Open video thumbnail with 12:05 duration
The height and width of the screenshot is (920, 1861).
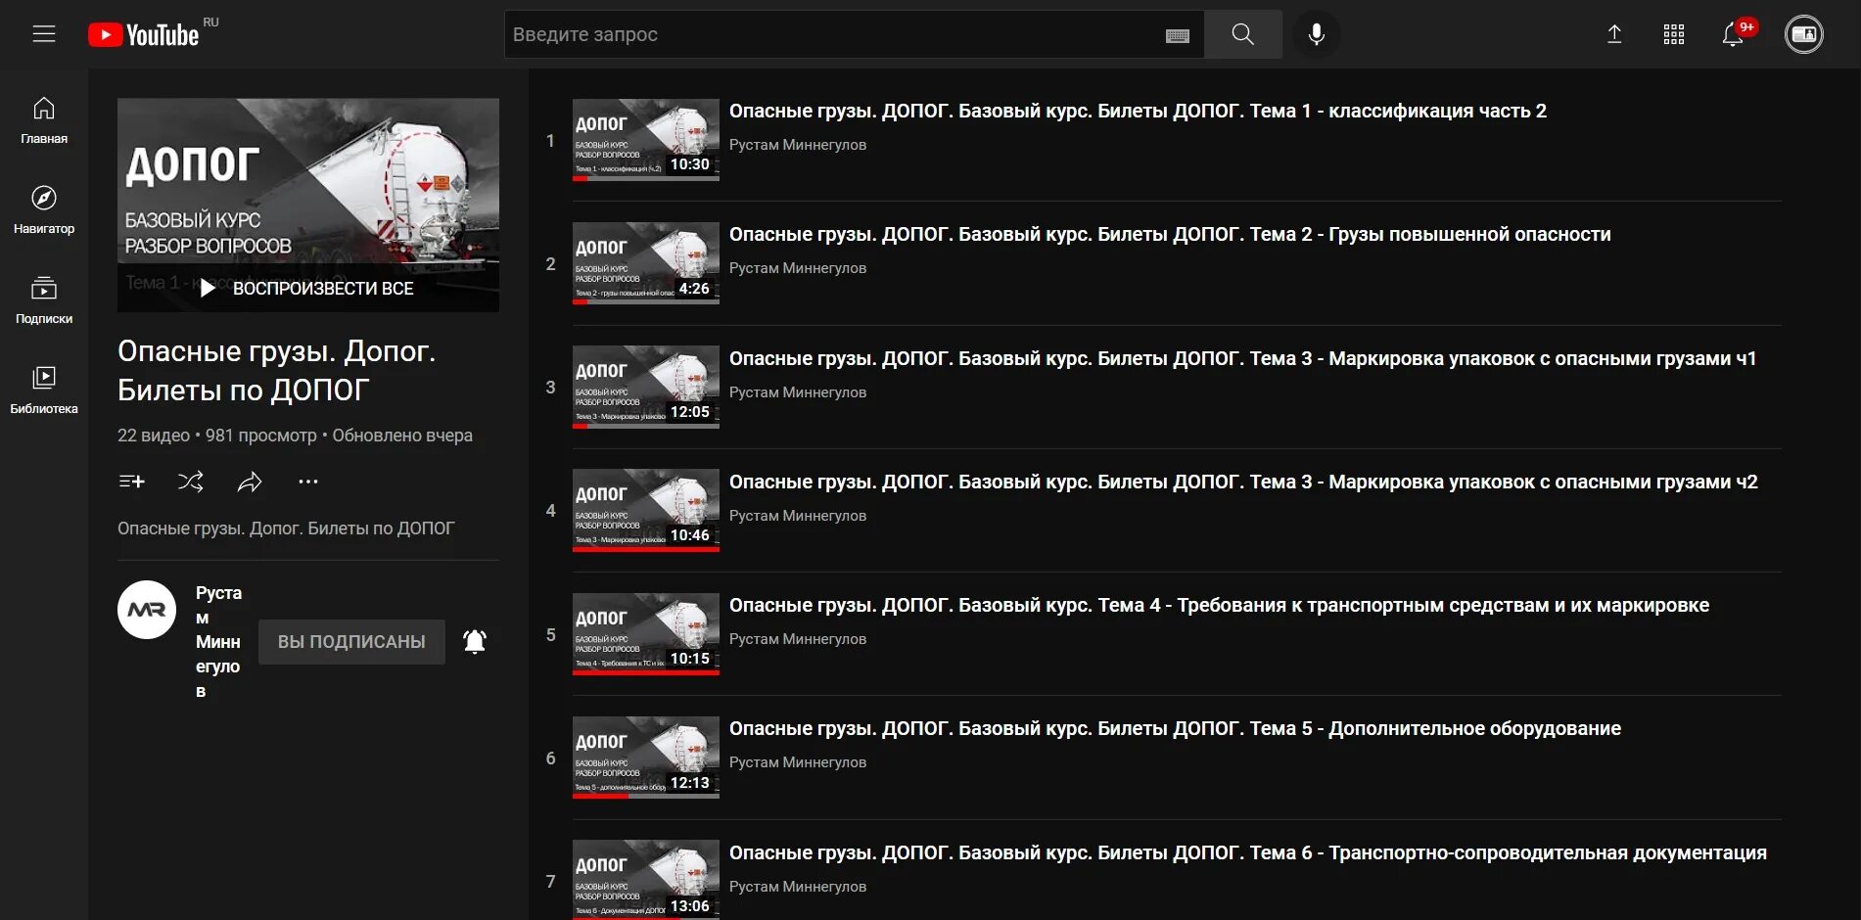coord(646,387)
